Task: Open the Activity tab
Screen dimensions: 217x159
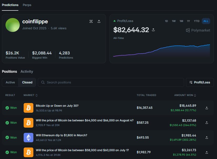Action: tap(27, 71)
